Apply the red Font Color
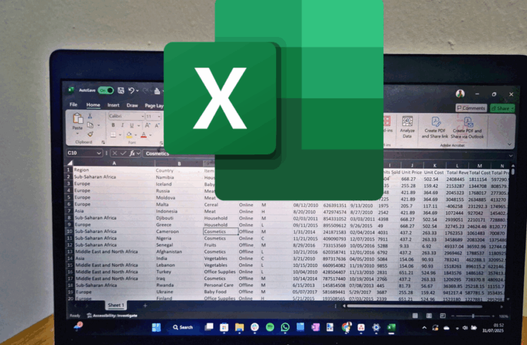This screenshot has width=527, height=345. click(x=144, y=135)
